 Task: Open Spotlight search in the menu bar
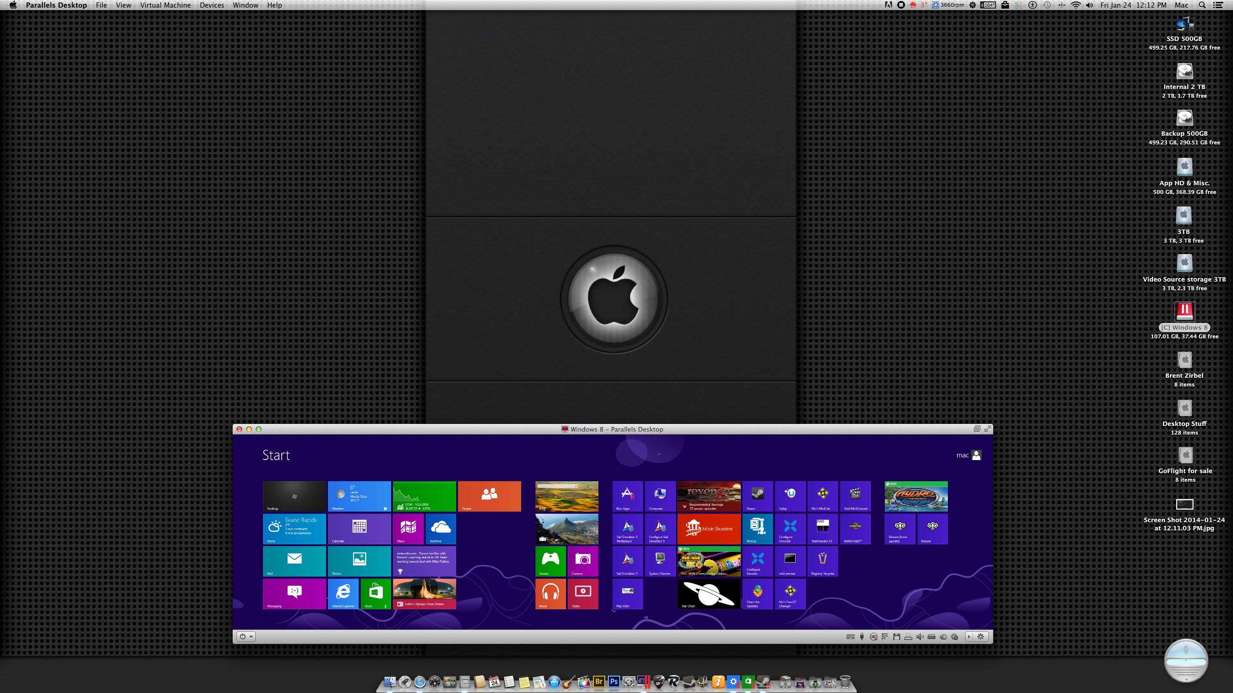tap(1202, 5)
